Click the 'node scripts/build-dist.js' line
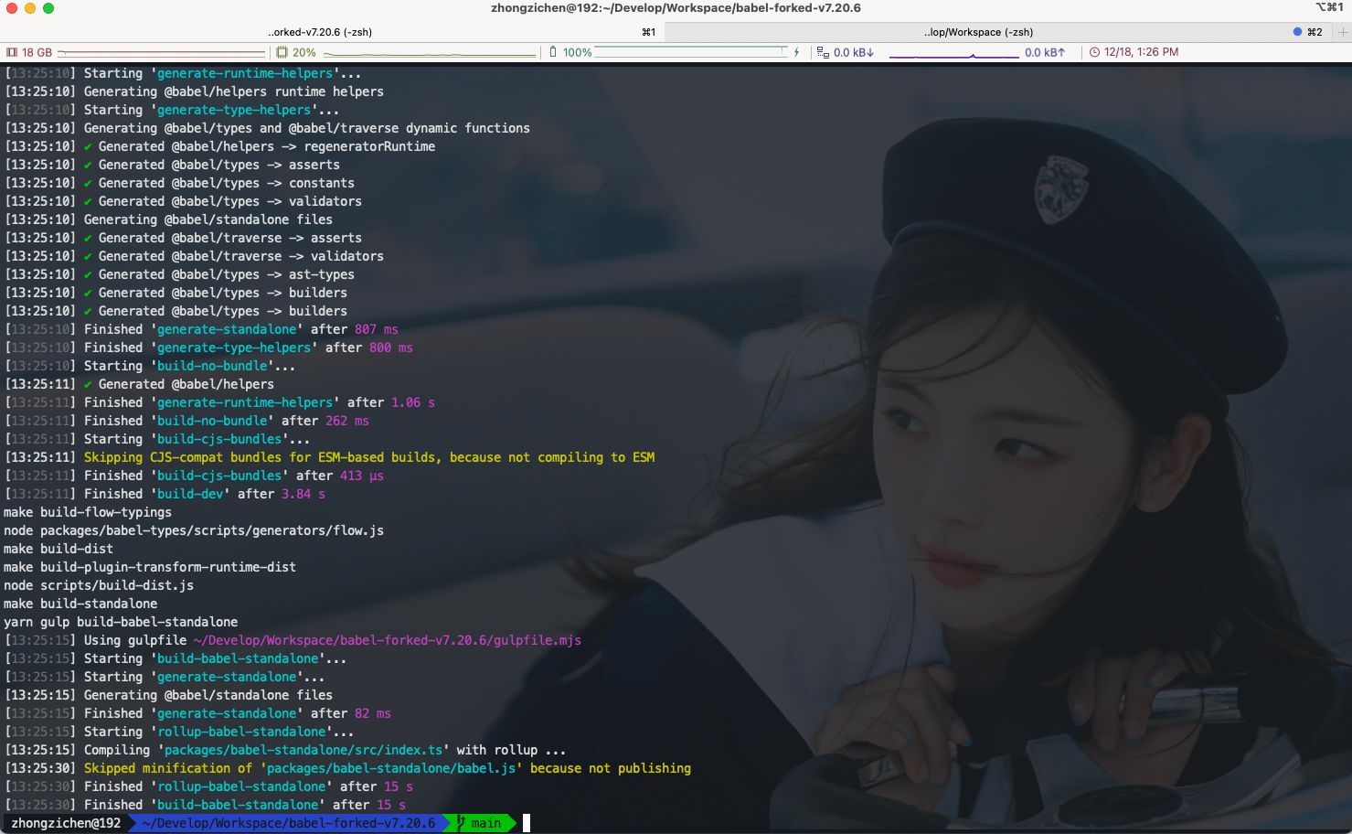This screenshot has height=834, width=1352. (99, 585)
